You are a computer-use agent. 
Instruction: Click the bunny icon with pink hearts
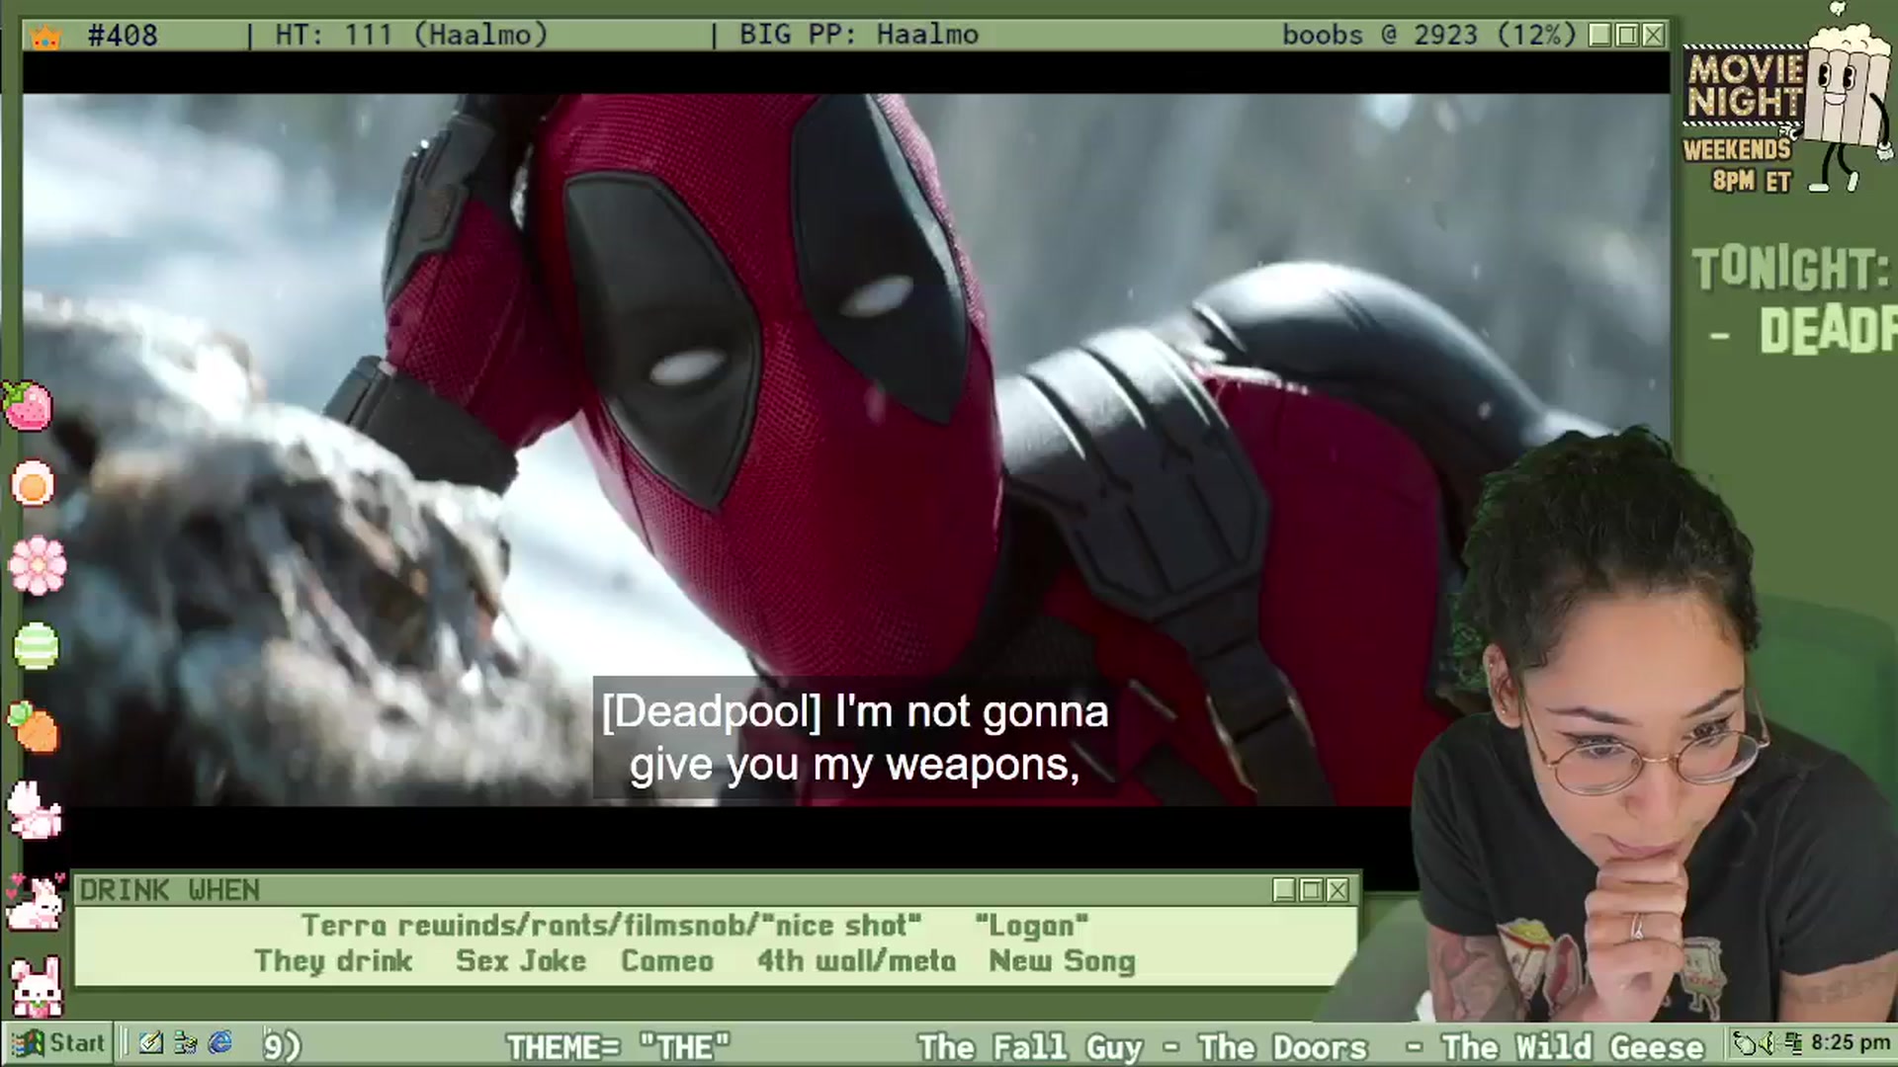(35, 901)
